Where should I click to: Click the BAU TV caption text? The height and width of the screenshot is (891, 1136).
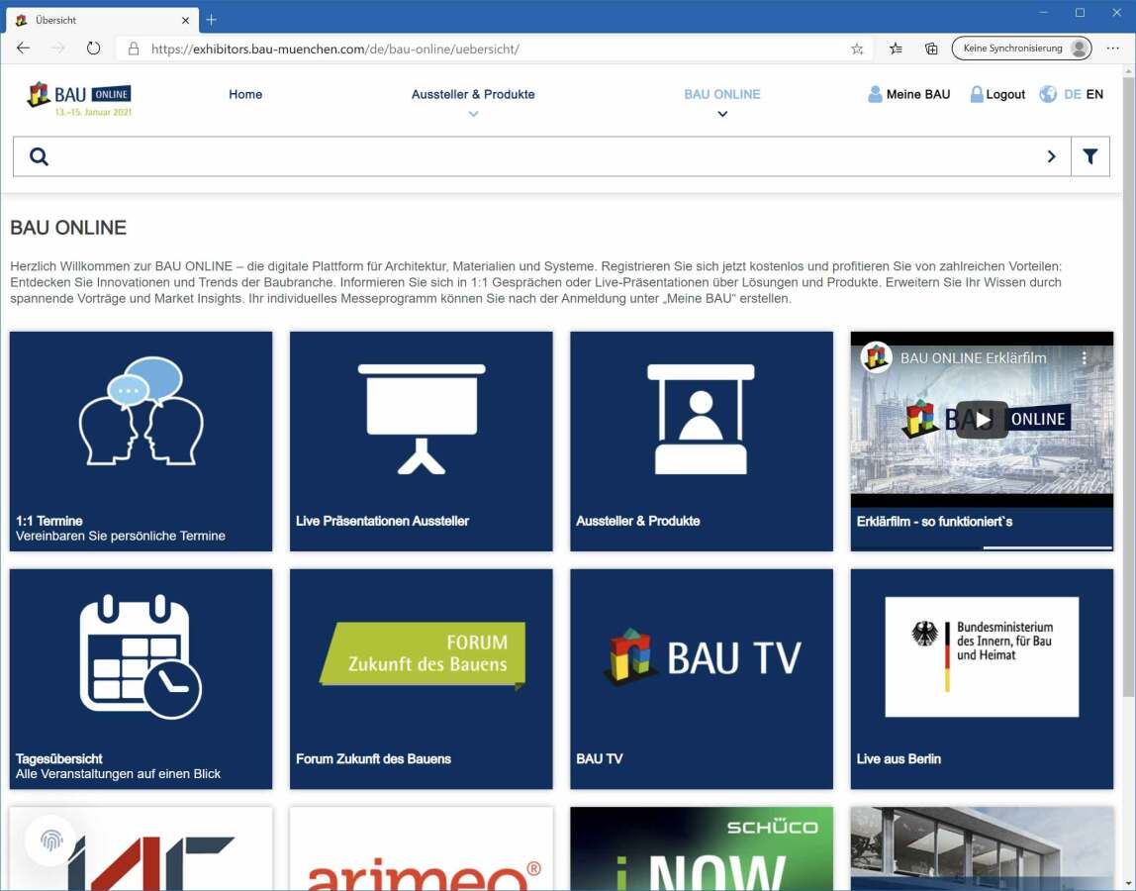pyautogui.click(x=599, y=758)
